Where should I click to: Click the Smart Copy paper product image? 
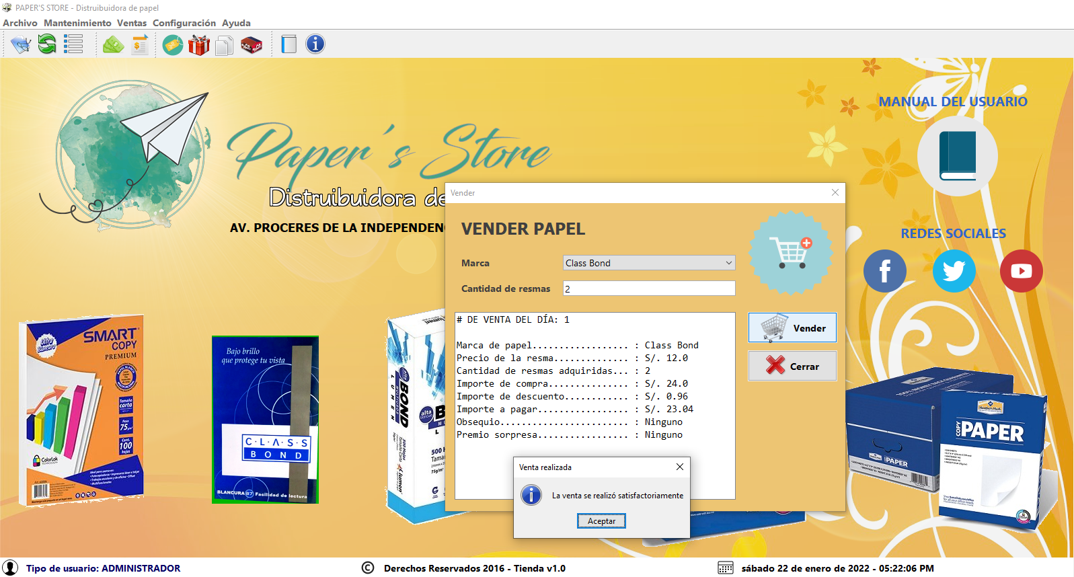click(82, 409)
